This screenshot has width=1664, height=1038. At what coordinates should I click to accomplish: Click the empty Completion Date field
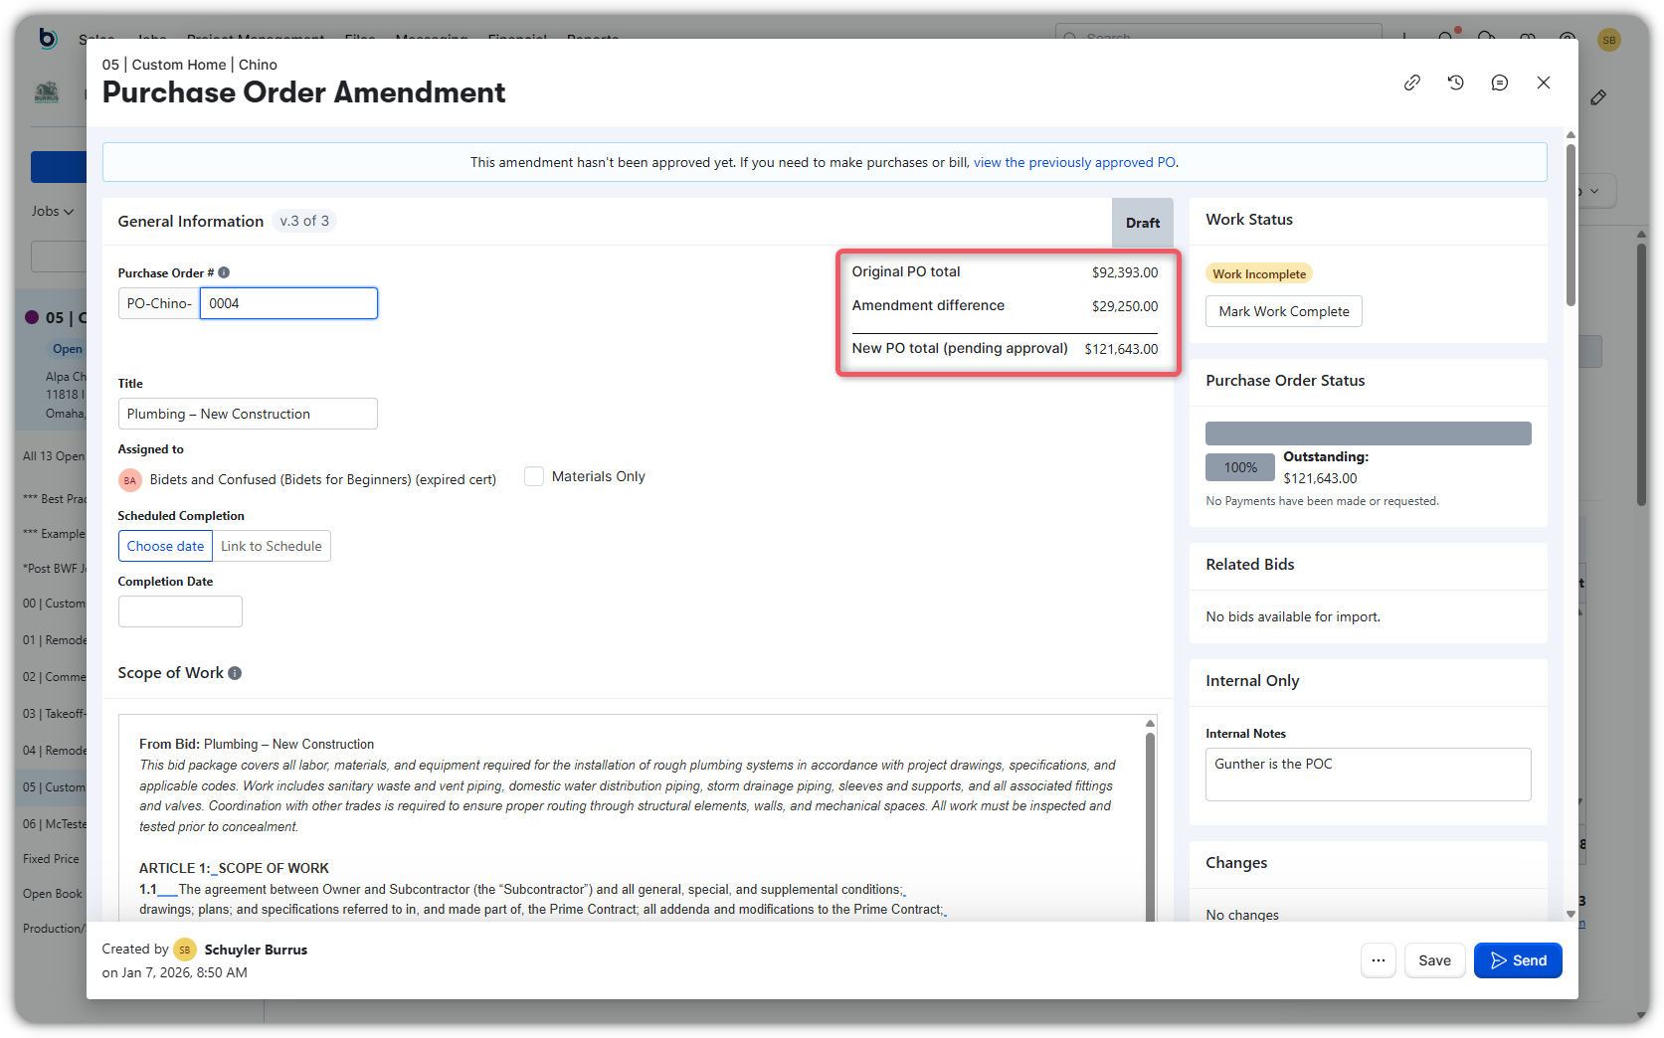[x=180, y=611]
